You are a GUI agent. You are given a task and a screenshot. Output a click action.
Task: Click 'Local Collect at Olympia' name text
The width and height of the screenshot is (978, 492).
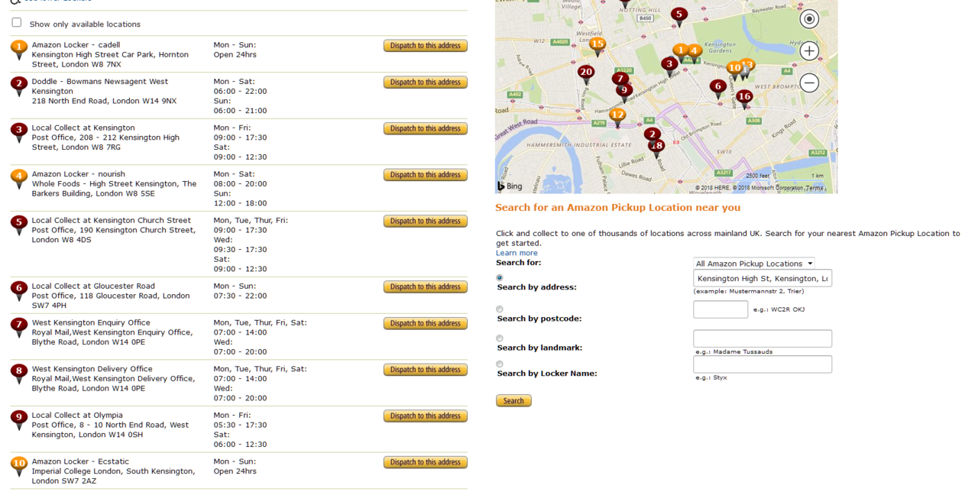[x=77, y=416]
